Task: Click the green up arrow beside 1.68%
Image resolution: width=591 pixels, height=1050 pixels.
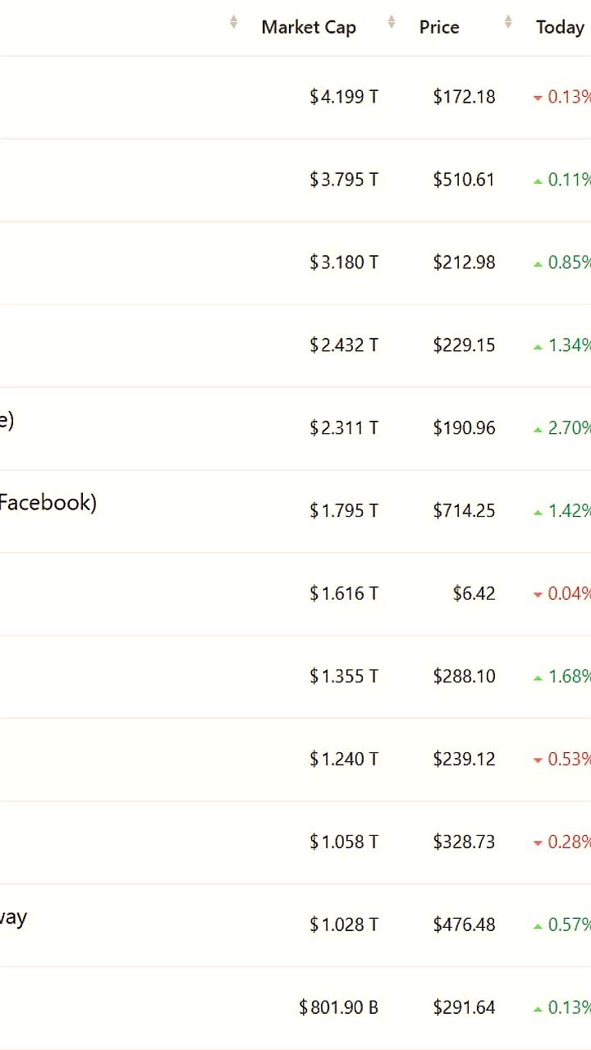Action: (x=538, y=678)
